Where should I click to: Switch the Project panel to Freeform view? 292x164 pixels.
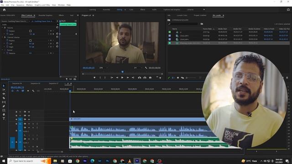click(182, 78)
